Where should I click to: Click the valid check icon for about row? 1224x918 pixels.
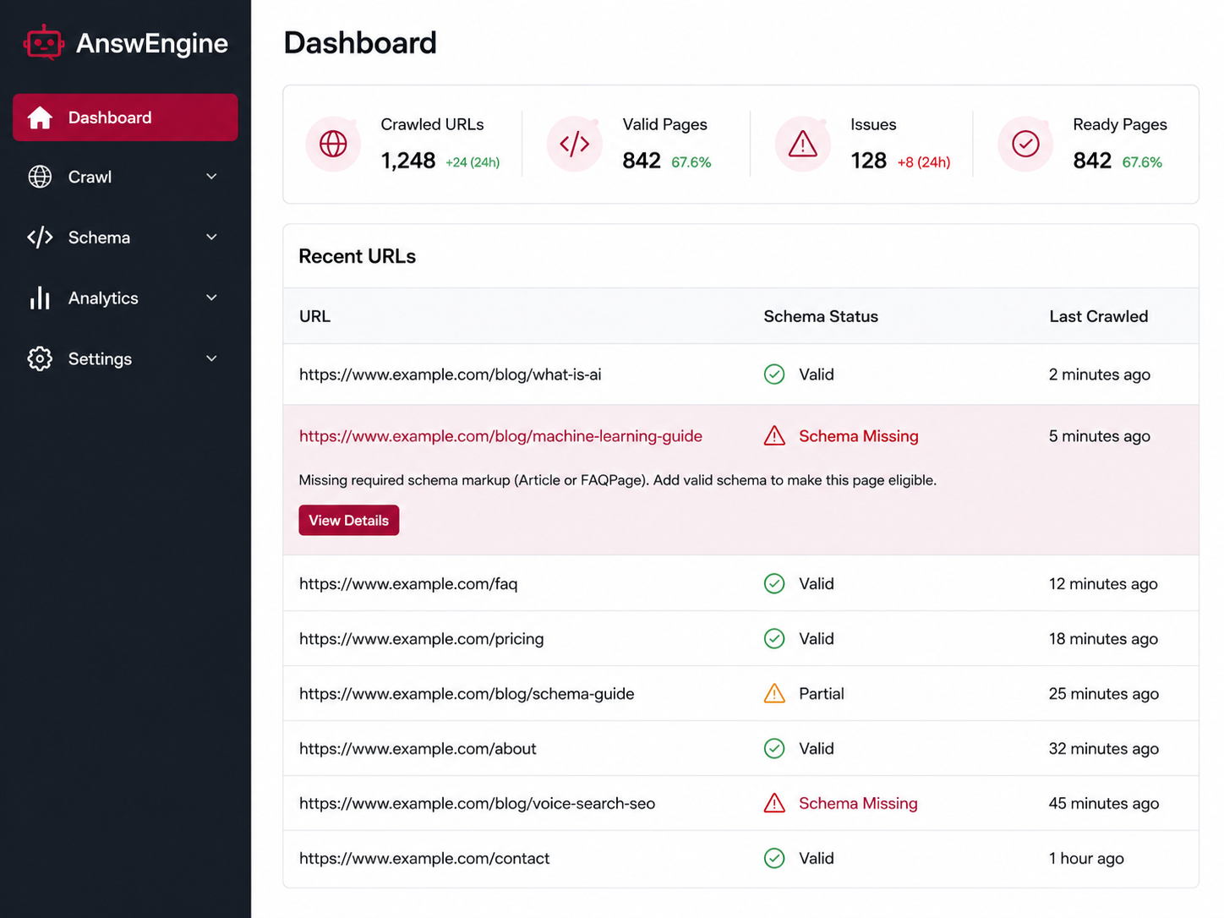pyautogui.click(x=774, y=749)
